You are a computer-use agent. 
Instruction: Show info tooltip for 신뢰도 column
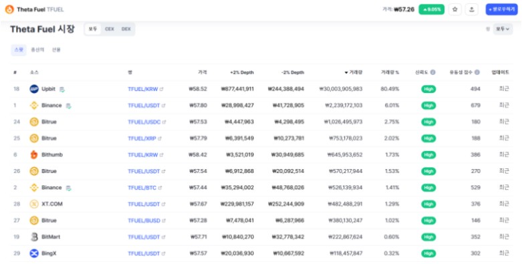[432, 72]
